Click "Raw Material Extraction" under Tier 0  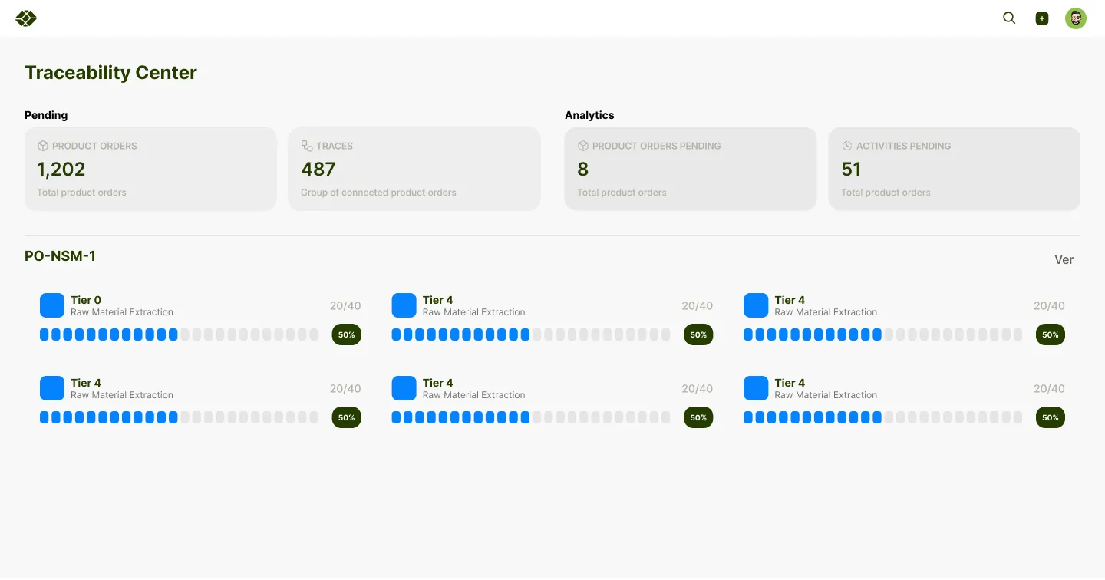click(x=122, y=312)
